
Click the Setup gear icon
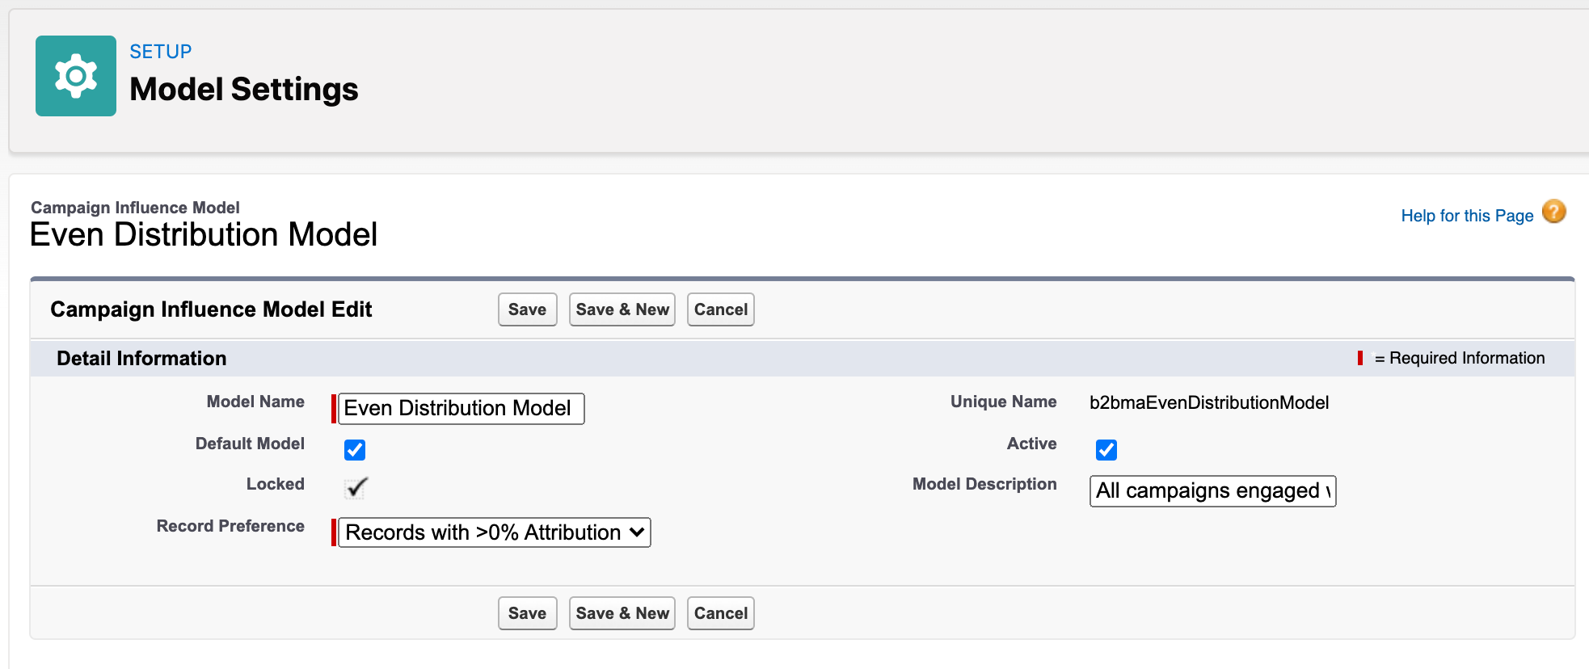coord(76,76)
